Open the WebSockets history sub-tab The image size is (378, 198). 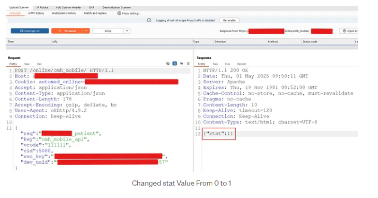tap(64, 13)
